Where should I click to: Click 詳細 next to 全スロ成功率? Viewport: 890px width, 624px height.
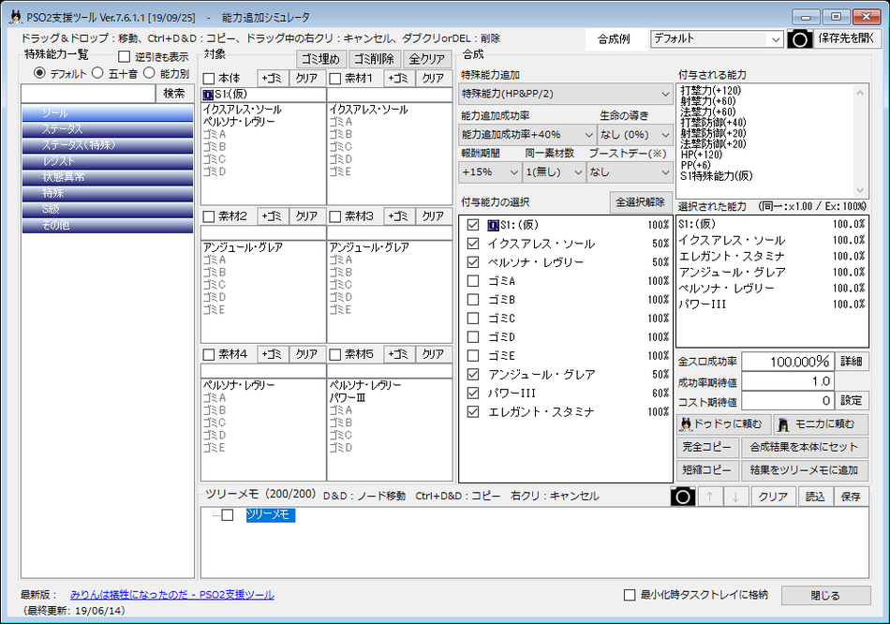point(852,361)
